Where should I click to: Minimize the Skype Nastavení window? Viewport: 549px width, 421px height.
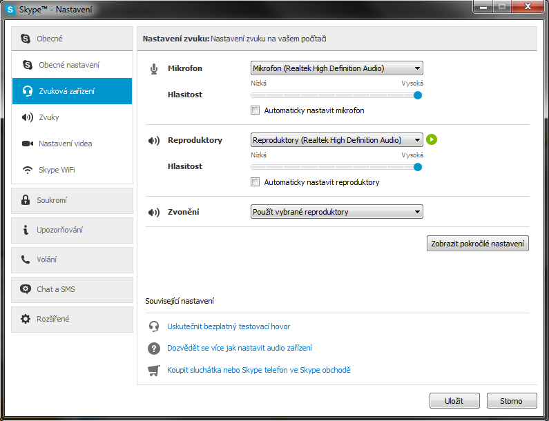pos(483,6)
